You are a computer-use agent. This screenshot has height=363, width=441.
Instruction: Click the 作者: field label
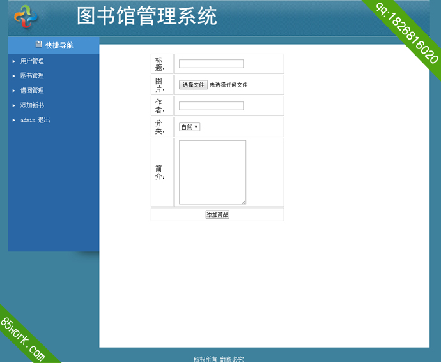(x=160, y=106)
